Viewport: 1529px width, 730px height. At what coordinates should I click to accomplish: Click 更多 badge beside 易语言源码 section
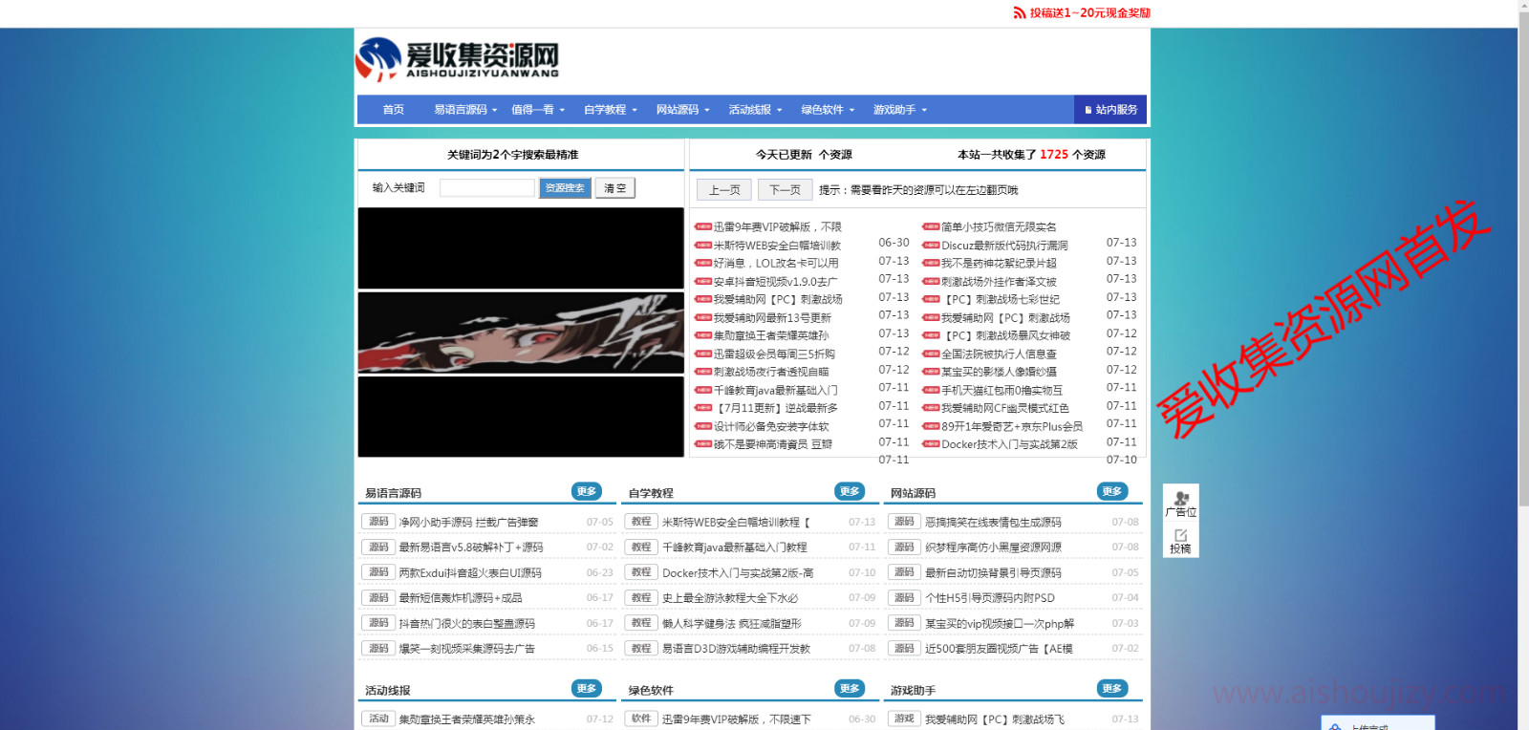tap(587, 491)
